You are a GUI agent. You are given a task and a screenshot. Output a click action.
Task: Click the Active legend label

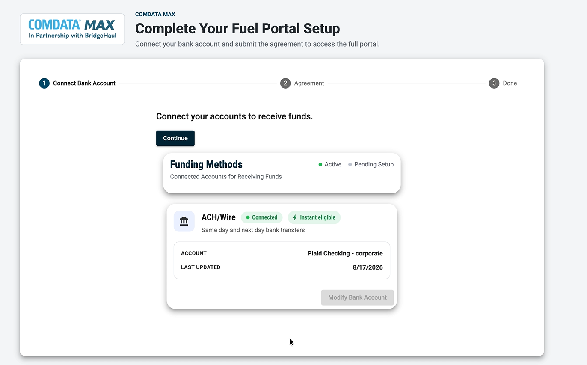pyautogui.click(x=333, y=164)
